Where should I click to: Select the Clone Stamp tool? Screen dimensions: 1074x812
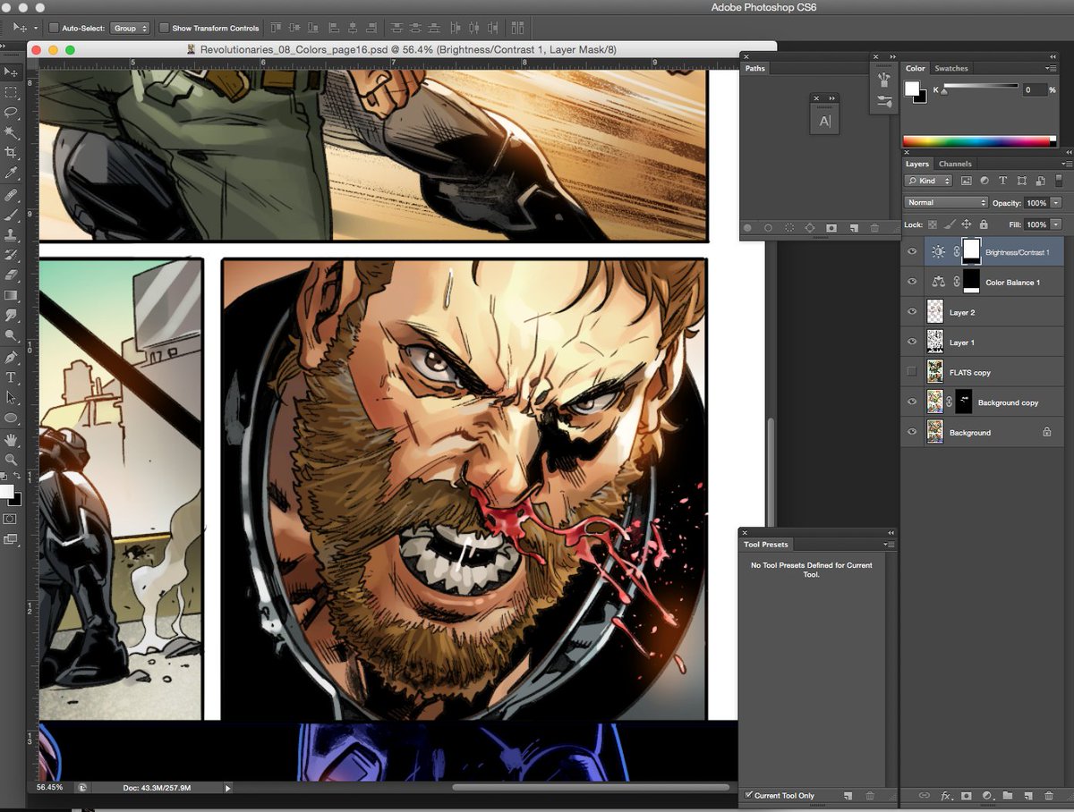tap(11, 235)
